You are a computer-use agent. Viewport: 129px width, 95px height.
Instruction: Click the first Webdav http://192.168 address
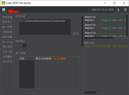pos(113,20)
